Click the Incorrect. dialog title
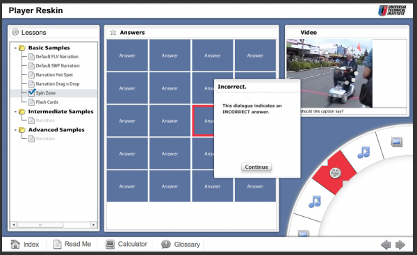 [x=232, y=87]
